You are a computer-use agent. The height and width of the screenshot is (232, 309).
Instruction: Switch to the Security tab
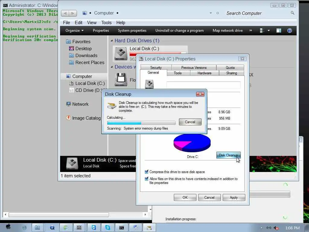click(156, 67)
